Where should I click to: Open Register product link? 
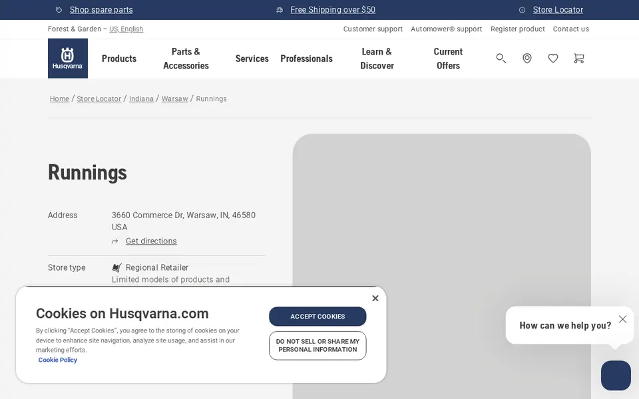518,29
